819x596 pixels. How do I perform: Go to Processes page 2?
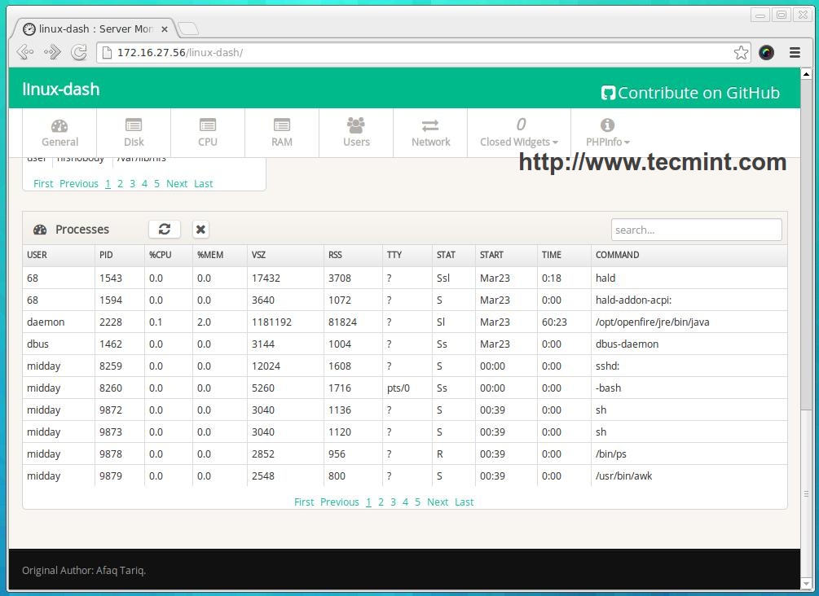[x=381, y=502]
